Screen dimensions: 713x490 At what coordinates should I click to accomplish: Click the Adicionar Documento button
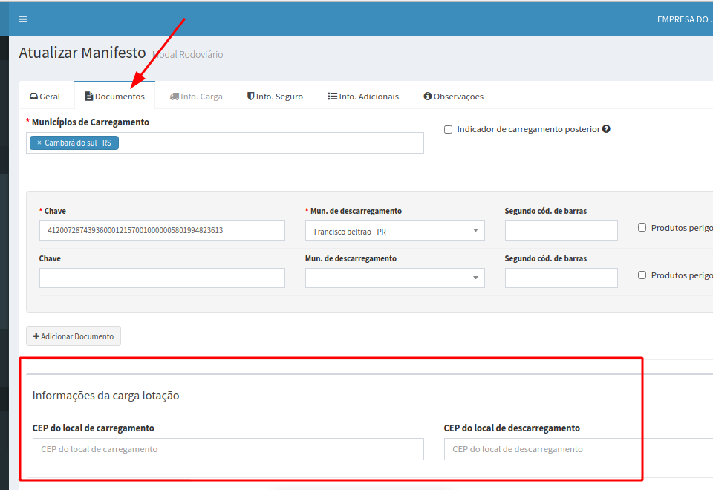point(74,336)
